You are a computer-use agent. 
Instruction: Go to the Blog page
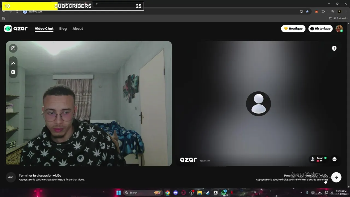tap(63, 29)
